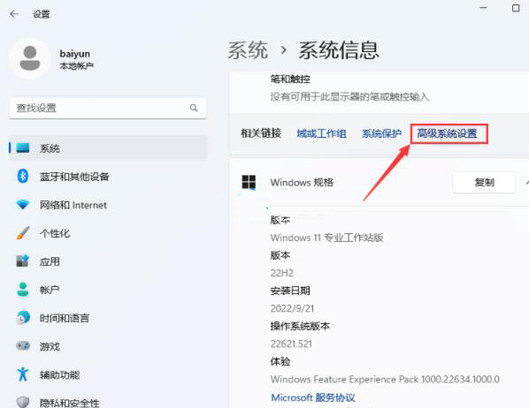
Task: Click the Windows 规格 heading text
Action: tap(302, 182)
